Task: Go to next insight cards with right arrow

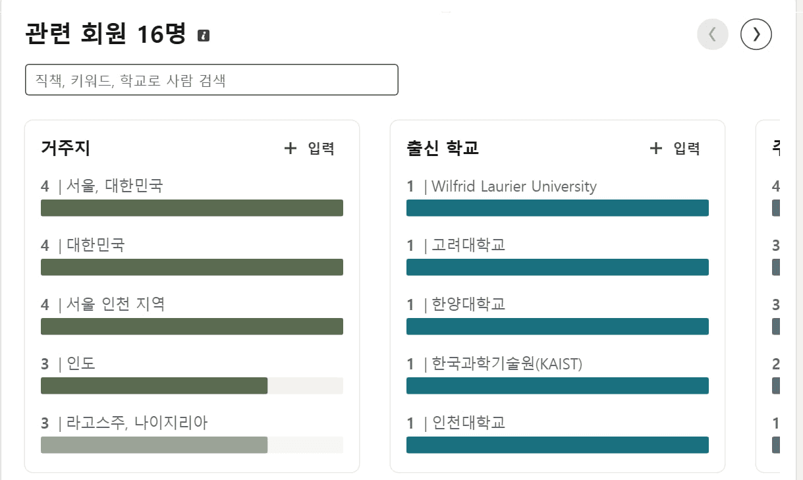Action: click(756, 34)
